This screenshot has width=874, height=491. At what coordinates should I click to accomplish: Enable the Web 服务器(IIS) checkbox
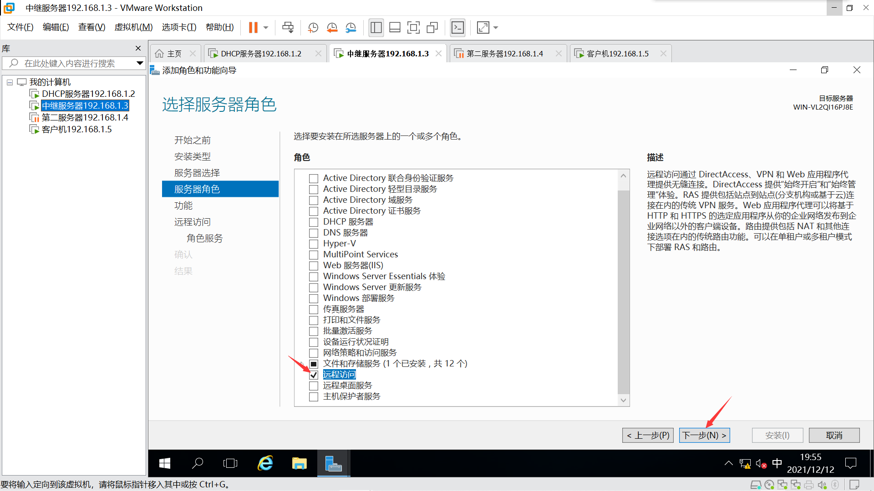314,266
